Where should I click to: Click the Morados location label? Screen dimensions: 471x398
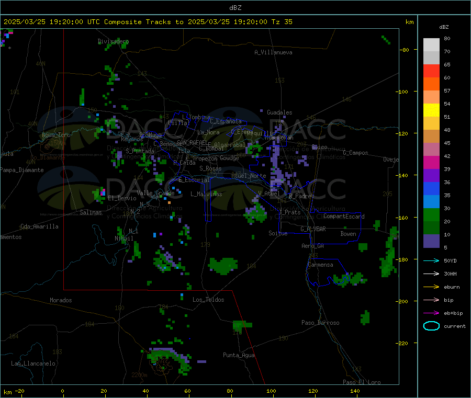(x=61, y=300)
